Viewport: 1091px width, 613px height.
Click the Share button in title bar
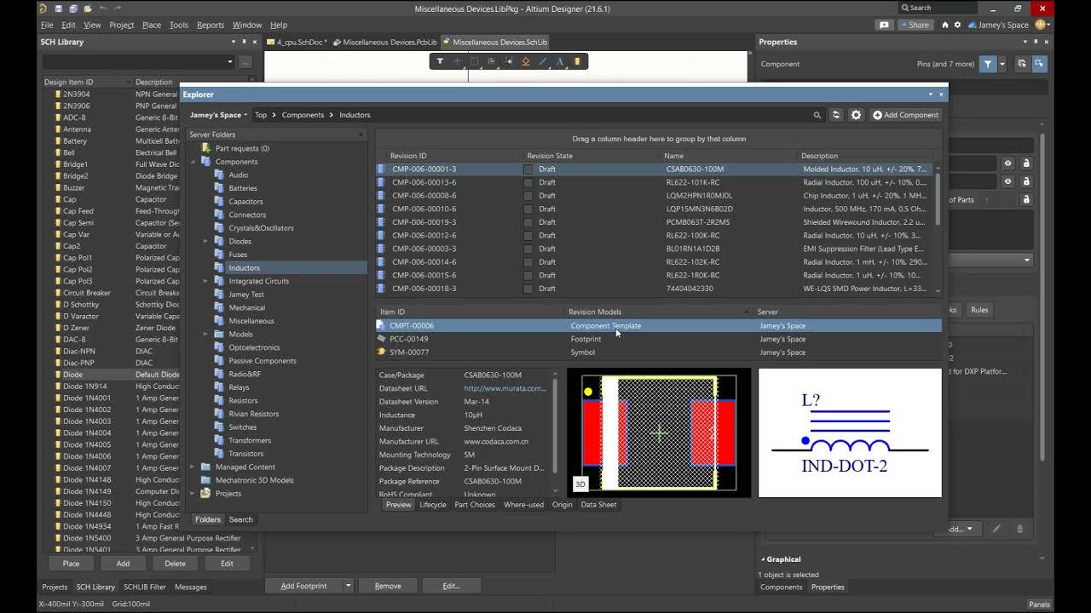[914, 25]
